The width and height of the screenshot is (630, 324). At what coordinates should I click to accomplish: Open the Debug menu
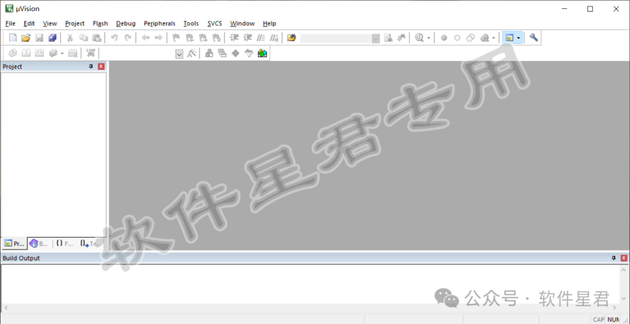(126, 23)
